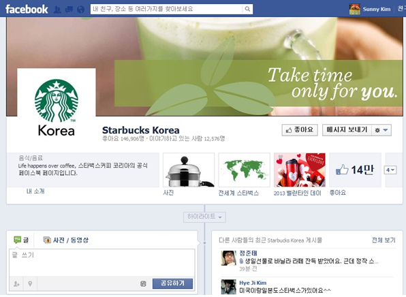This screenshot has width=406, height=297.
Task: Open 정준태 profile name link
Action: [248, 253]
